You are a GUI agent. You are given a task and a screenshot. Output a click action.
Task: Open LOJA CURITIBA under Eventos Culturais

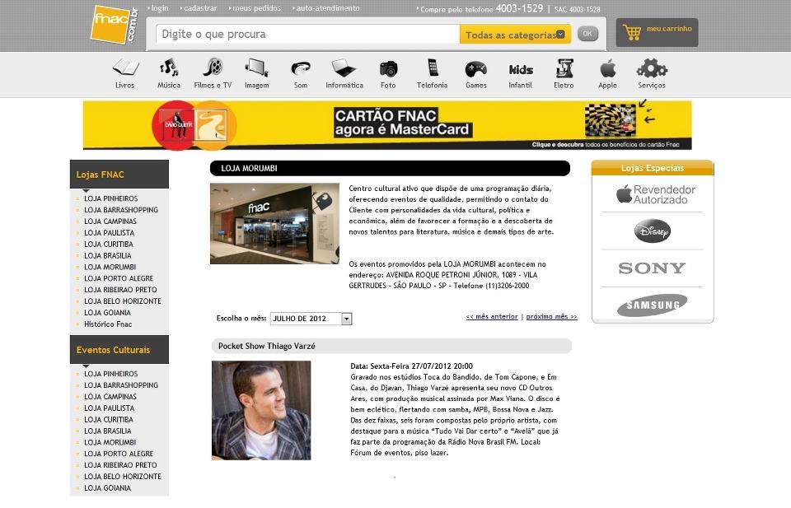[109, 419]
